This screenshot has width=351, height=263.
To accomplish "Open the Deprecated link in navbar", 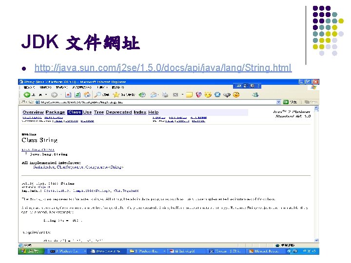I will (x=119, y=113).
